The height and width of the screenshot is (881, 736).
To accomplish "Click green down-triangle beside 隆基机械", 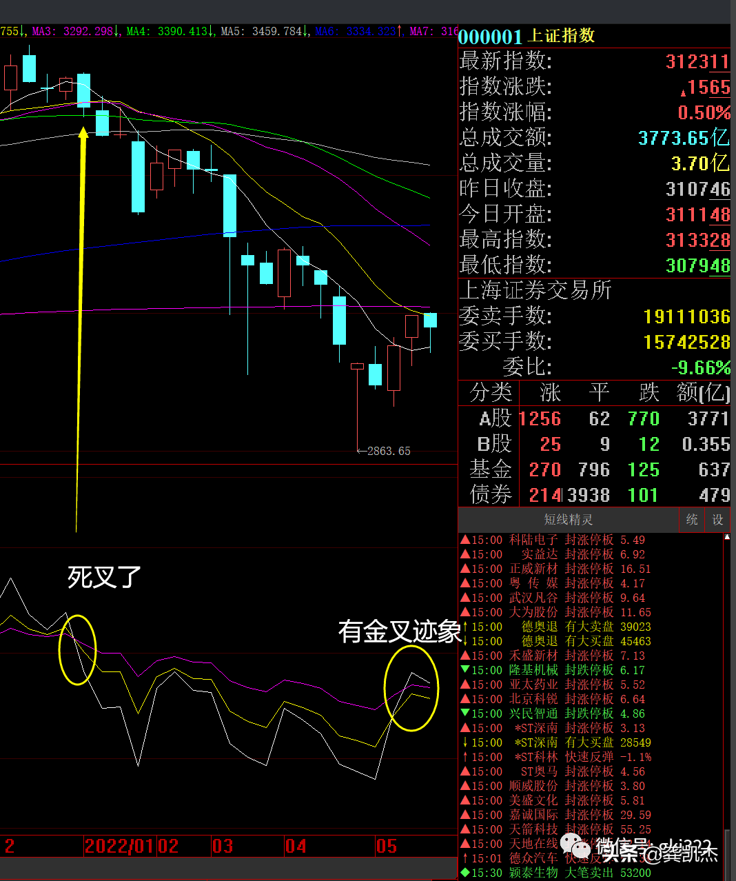I will 465,670.
